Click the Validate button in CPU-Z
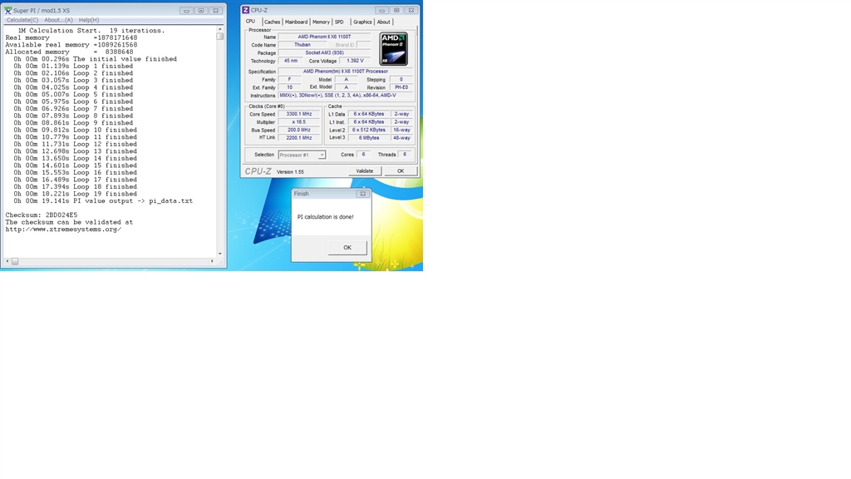851x479 pixels. point(364,171)
